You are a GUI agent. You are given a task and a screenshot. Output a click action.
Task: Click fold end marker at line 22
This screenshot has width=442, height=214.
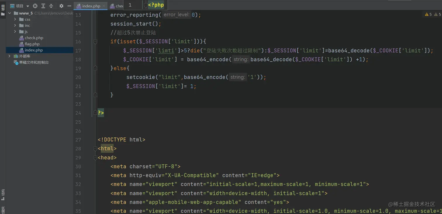click(95, 95)
